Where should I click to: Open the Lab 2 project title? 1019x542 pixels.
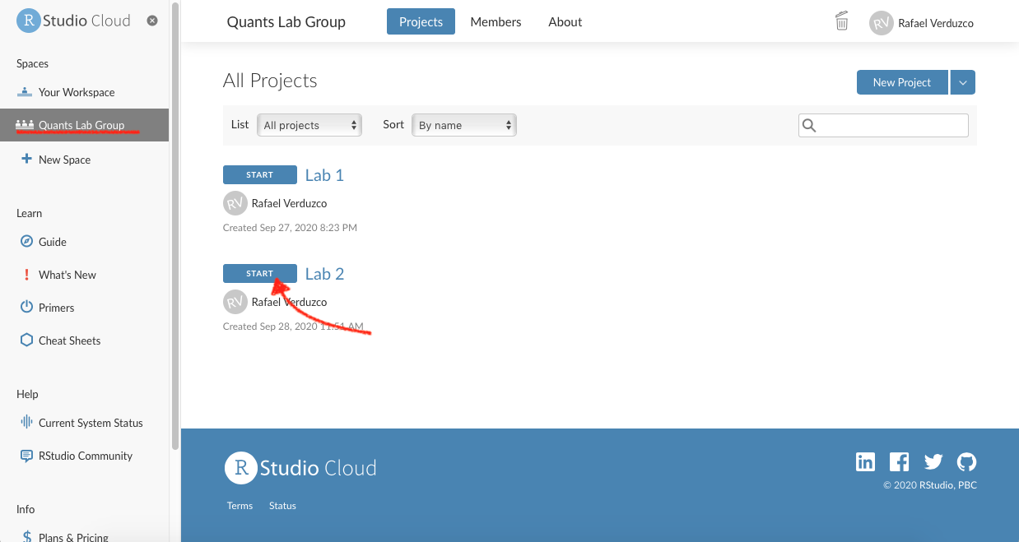coord(324,274)
